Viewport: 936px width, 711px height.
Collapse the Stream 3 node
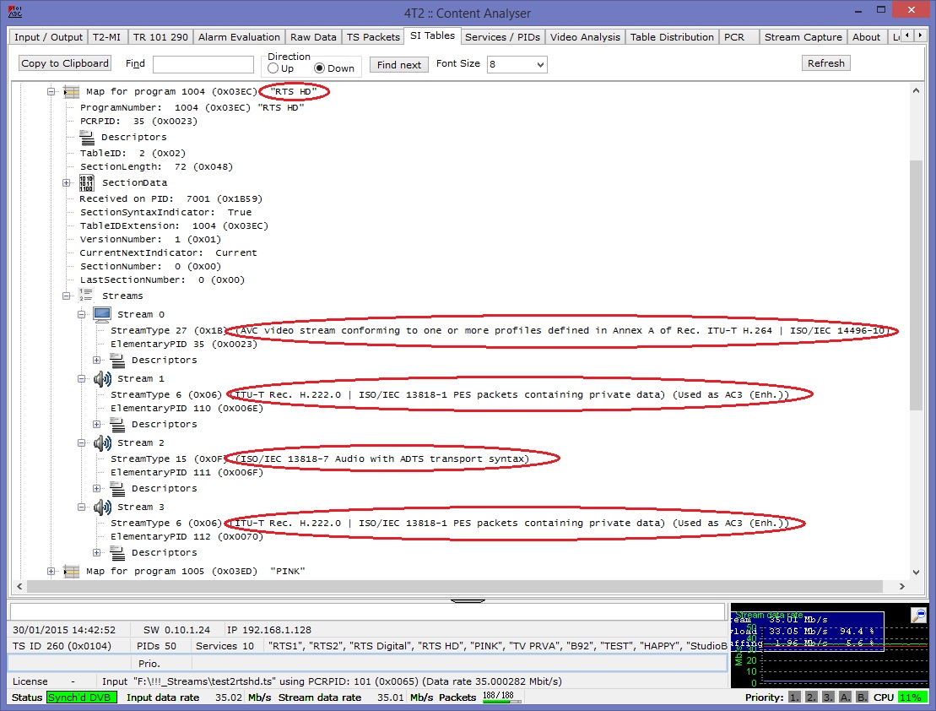click(82, 507)
